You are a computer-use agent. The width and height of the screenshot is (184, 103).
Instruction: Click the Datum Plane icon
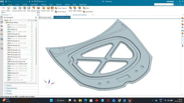click(x=3, y=8)
